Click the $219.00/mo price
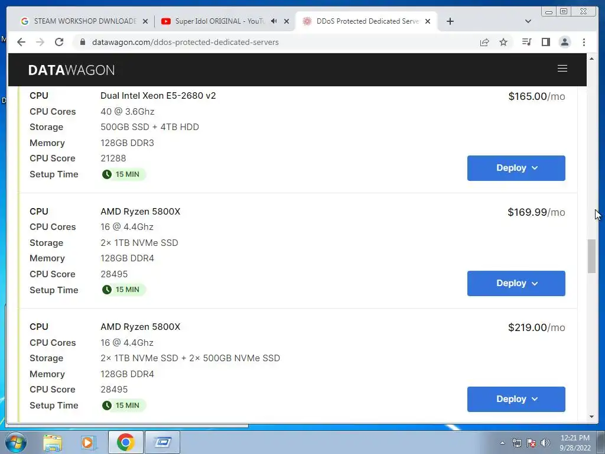 pos(536,327)
